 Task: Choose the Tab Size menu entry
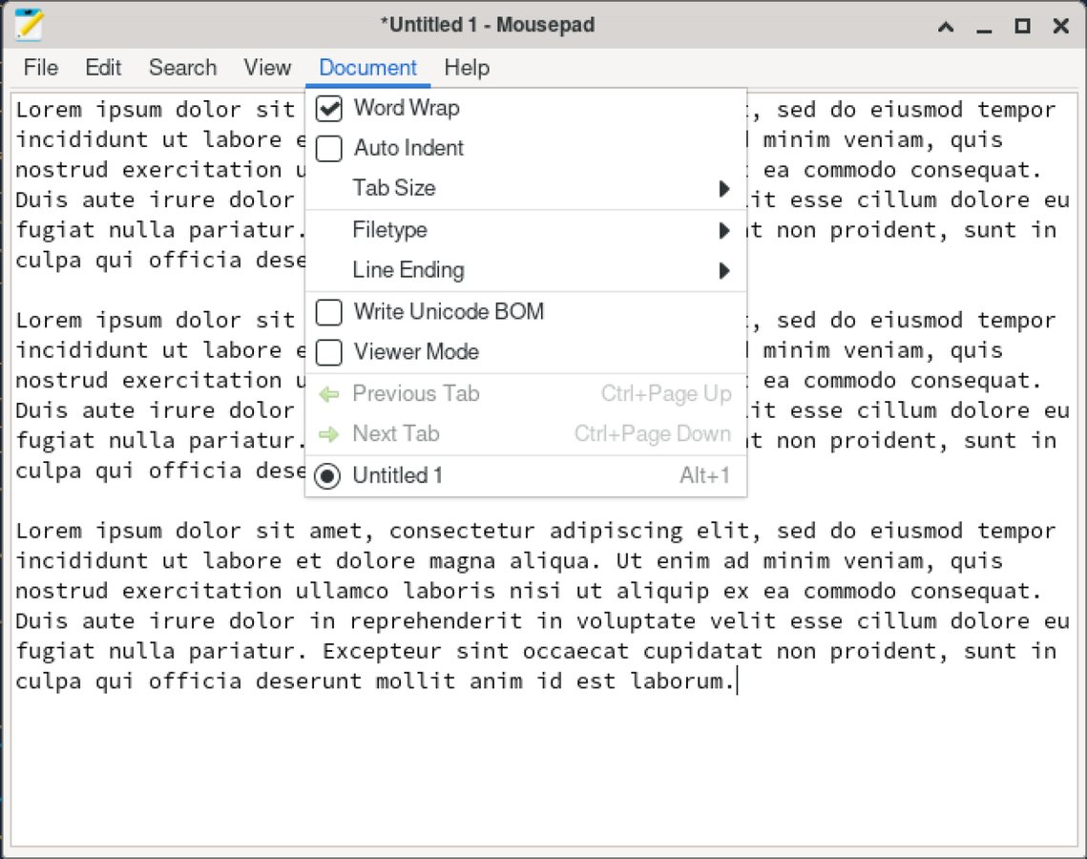pyautogui.click(x=526, y=188)
